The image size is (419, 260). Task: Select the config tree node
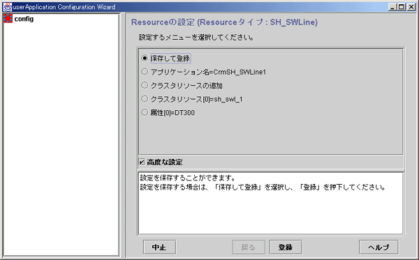pos(24,19)
